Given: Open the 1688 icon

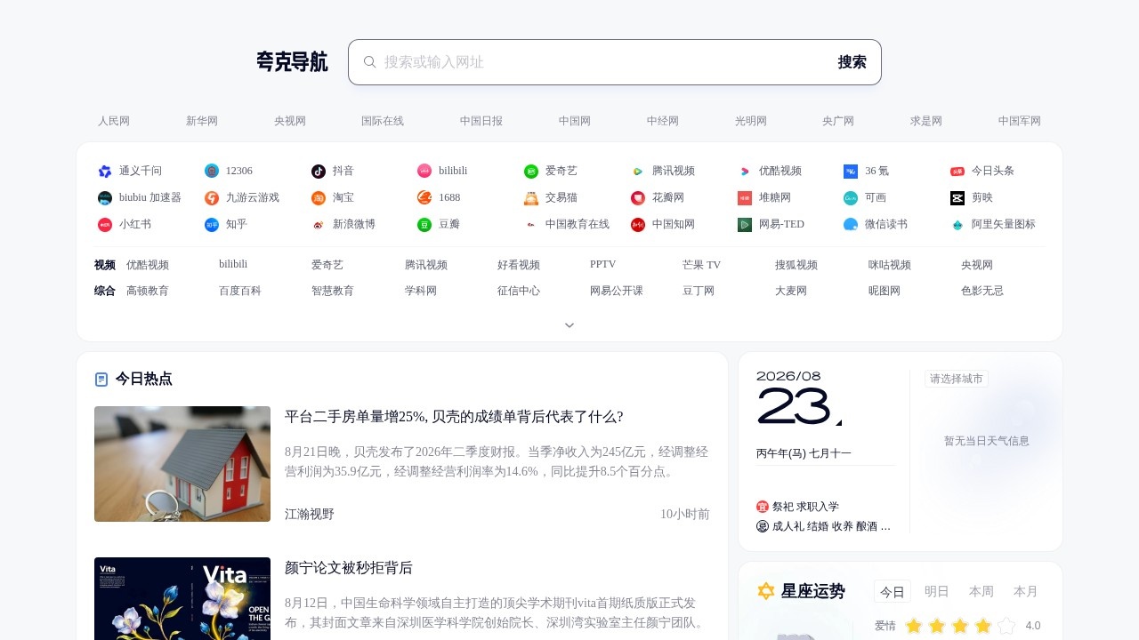Looking at the screenshot, I should tap(424, 197).
